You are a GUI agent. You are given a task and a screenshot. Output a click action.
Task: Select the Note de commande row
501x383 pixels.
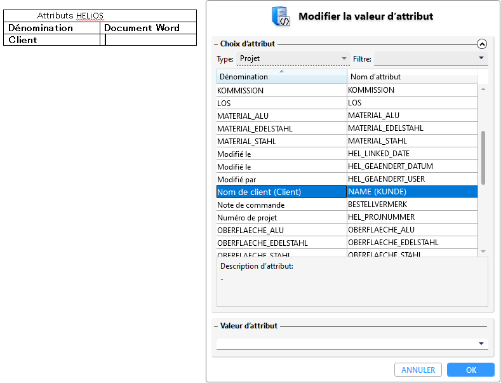347,205
